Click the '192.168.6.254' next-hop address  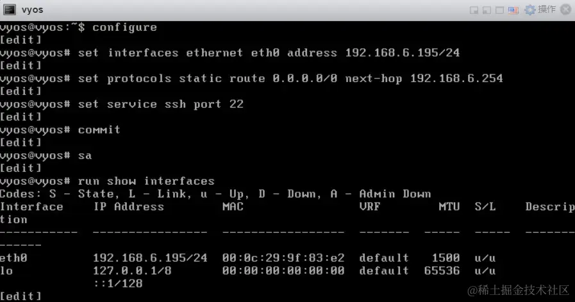456,78
